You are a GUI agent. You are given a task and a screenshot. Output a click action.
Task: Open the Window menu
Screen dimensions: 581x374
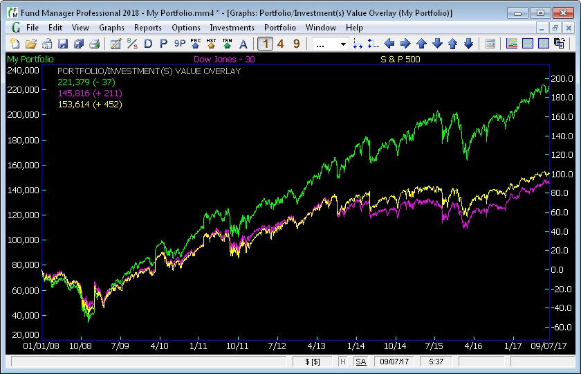(x=320, y=28)
